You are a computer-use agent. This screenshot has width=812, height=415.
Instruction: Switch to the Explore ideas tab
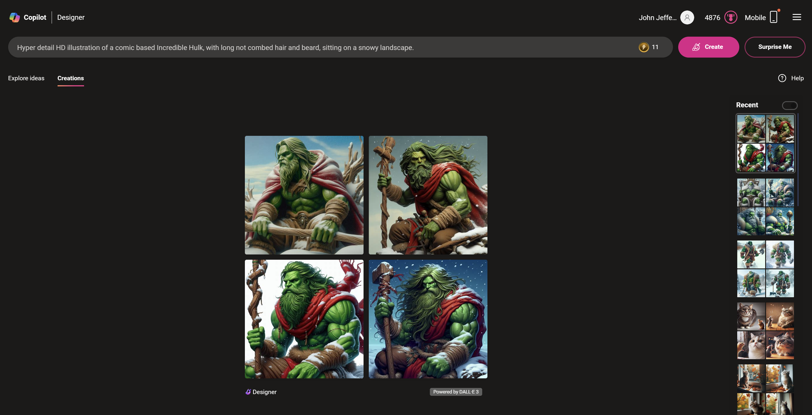pyautogui.click(x=26, y=78)
